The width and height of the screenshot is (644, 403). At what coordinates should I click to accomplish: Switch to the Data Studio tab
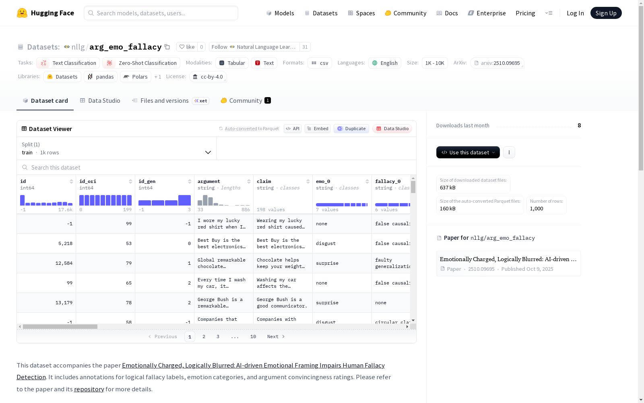pyautogui.click(x=100, y=101)
